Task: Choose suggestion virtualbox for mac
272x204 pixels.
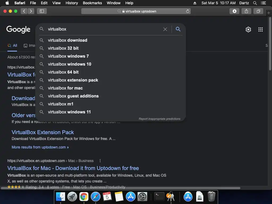Action: [111, 88]
